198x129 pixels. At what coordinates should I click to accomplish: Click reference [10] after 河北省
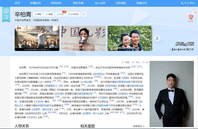pos(61,67)
